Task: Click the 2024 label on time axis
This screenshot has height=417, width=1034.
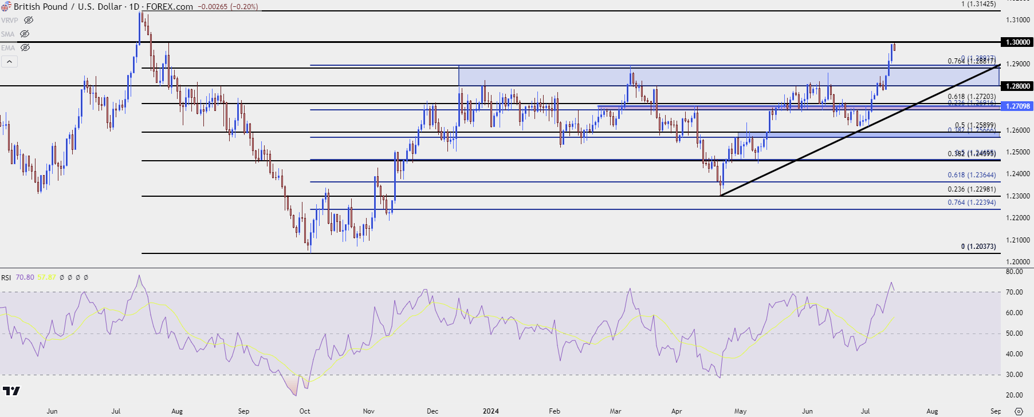Action: [x=491, y=411]
